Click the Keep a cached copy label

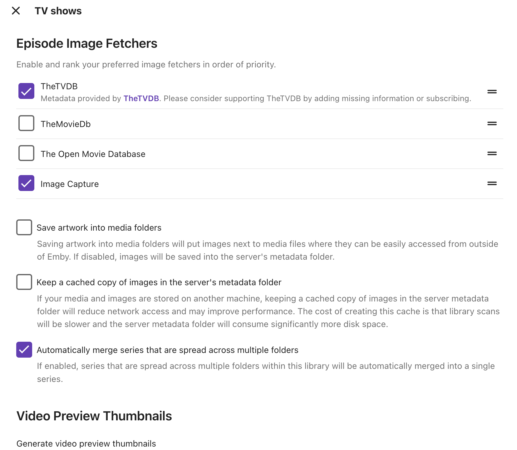point(159,282)
